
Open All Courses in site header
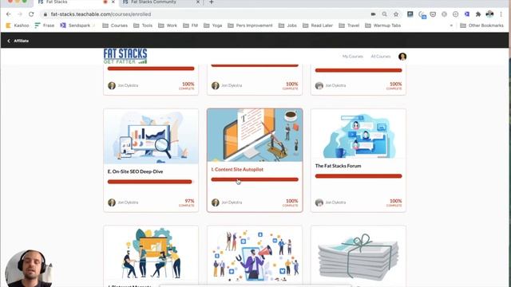coord(381,57)
